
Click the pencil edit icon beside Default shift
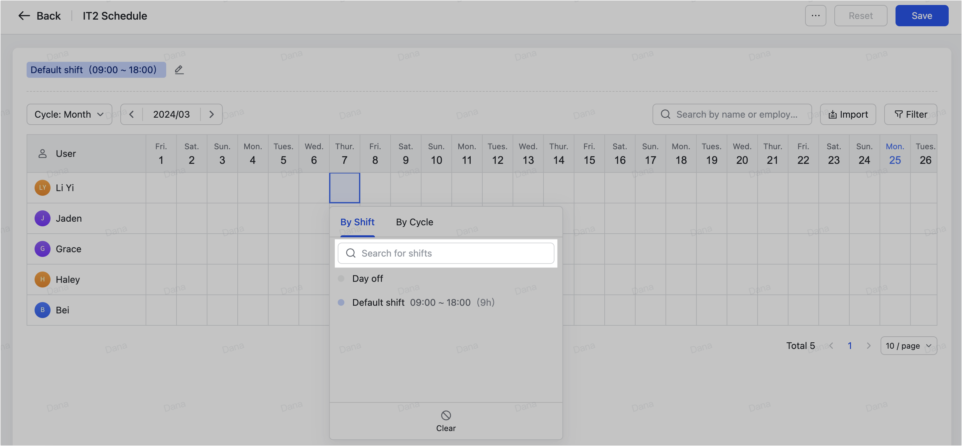coord(179,70)
